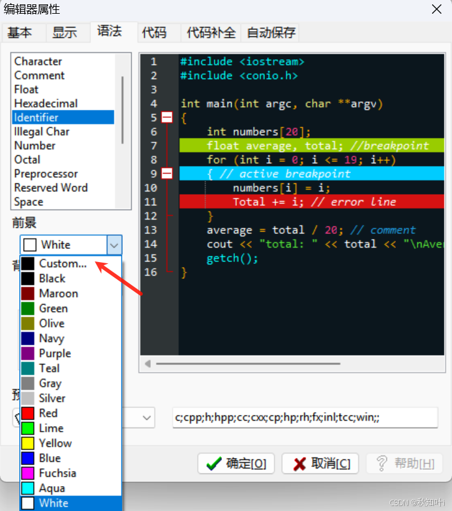The height and width of the screenshot is (511, 452).
Task: Choose Navy from the color list
Action: (71, 338)
